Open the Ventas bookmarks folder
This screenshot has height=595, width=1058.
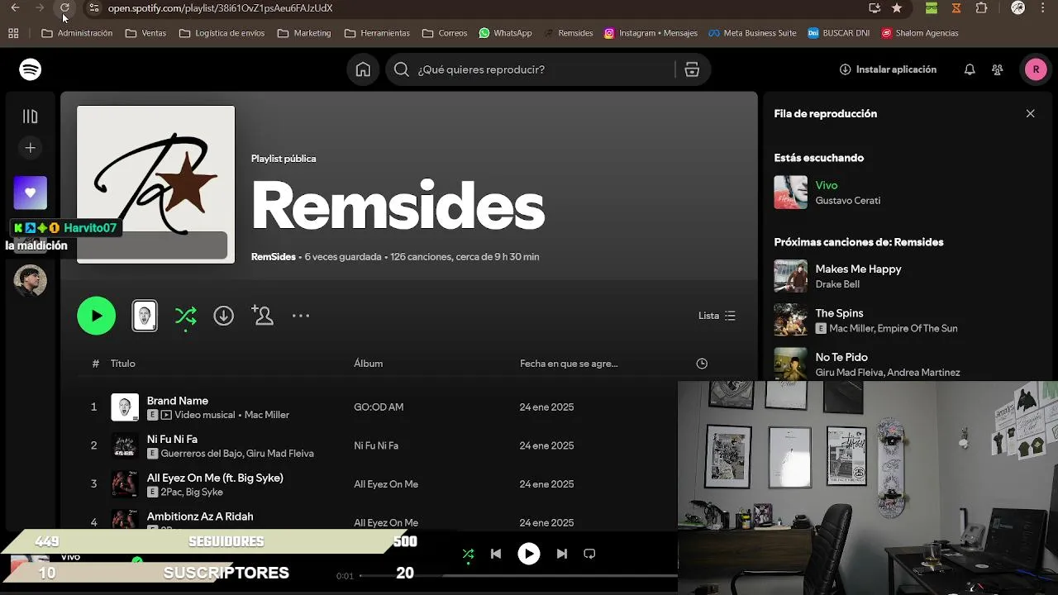[145, 33]
